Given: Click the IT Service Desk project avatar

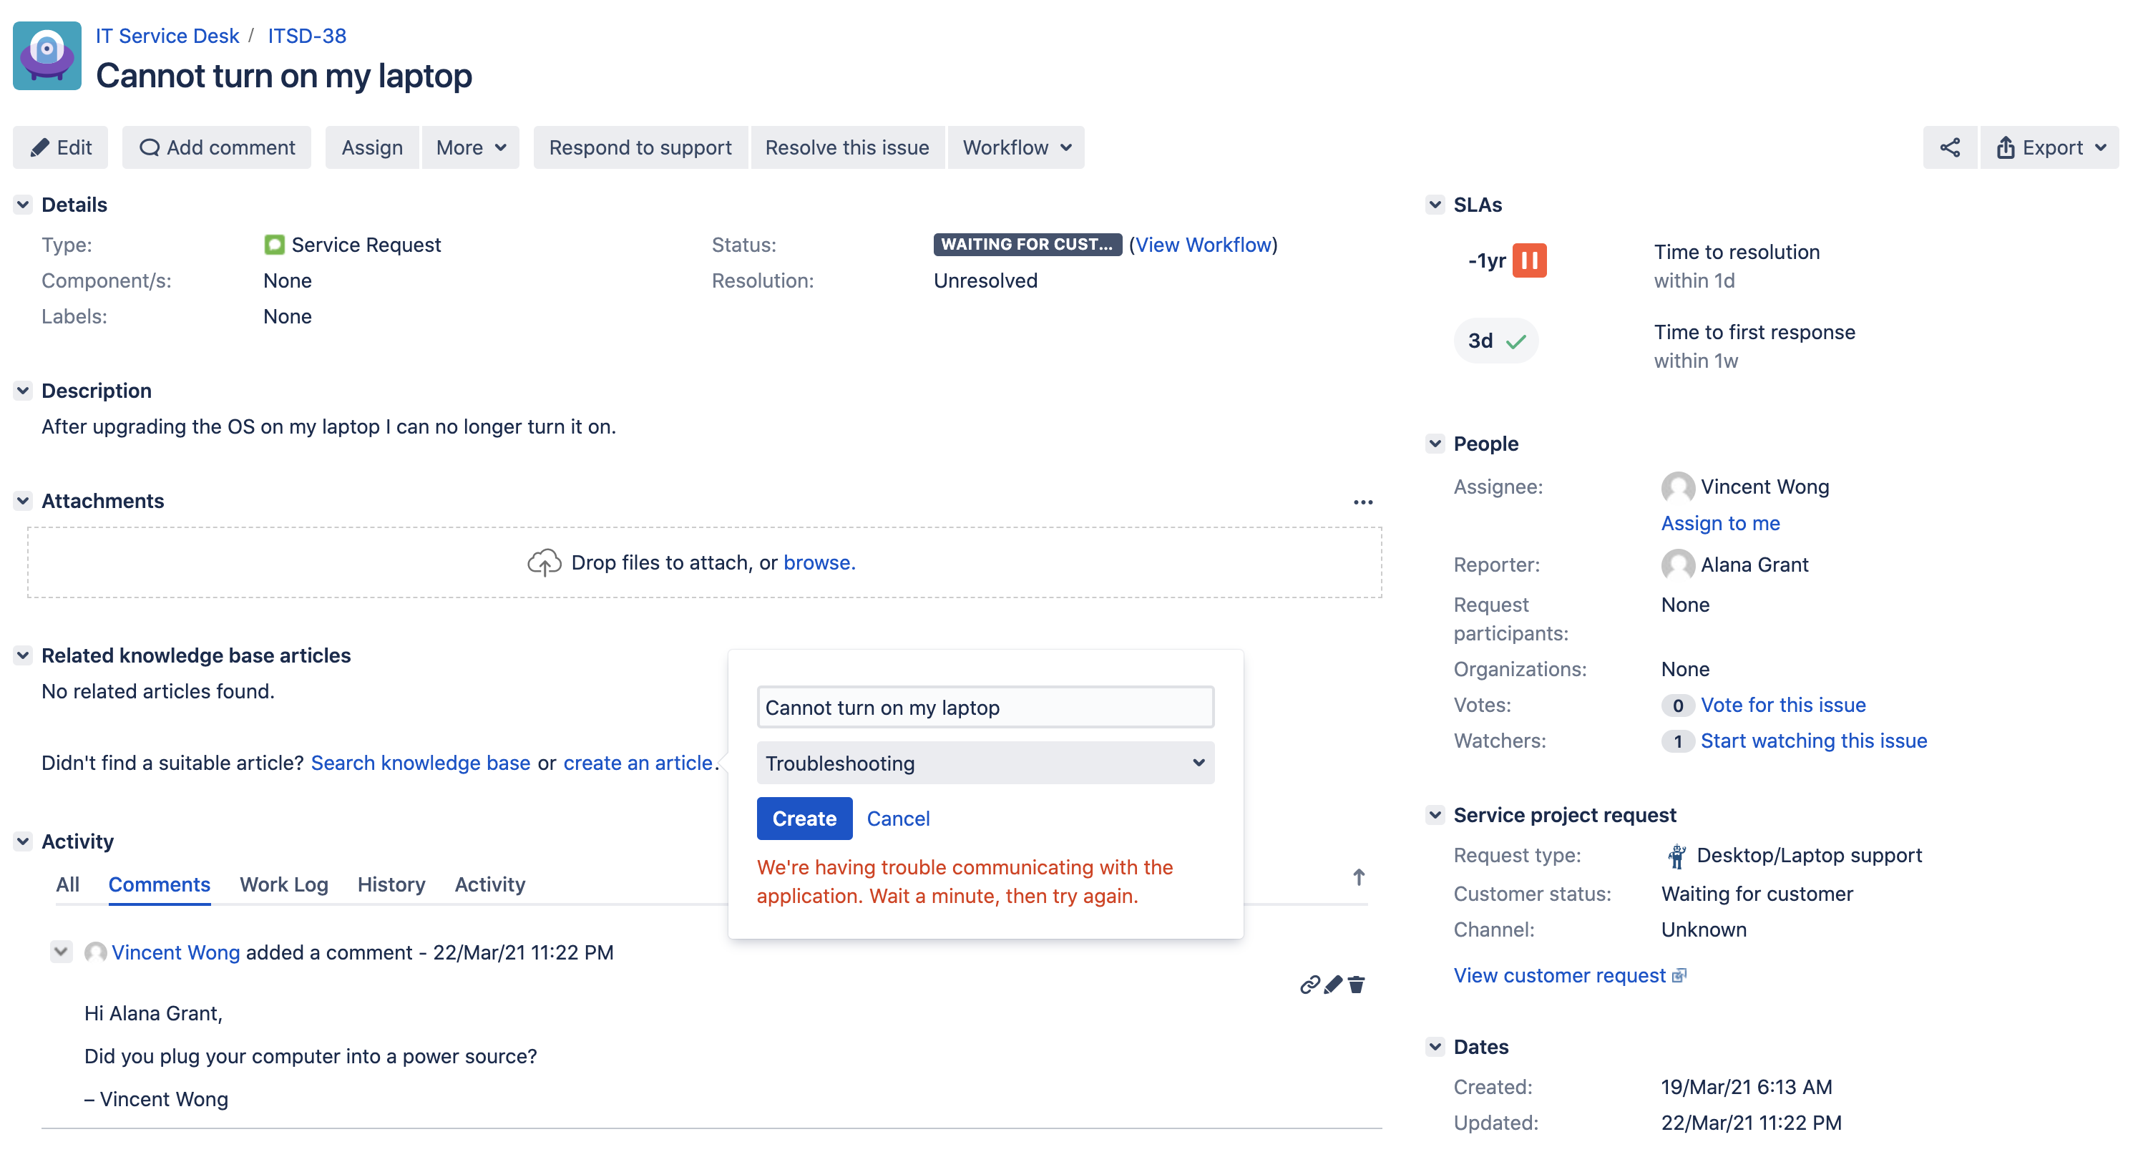Looking at the screenshot, I should 47,56.
